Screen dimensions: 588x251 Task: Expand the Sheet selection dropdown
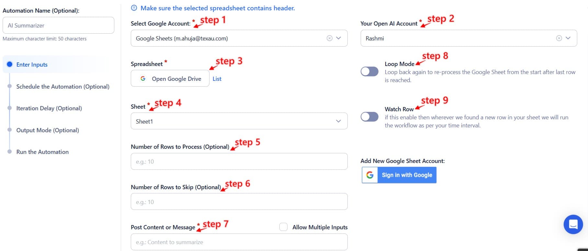338,121
